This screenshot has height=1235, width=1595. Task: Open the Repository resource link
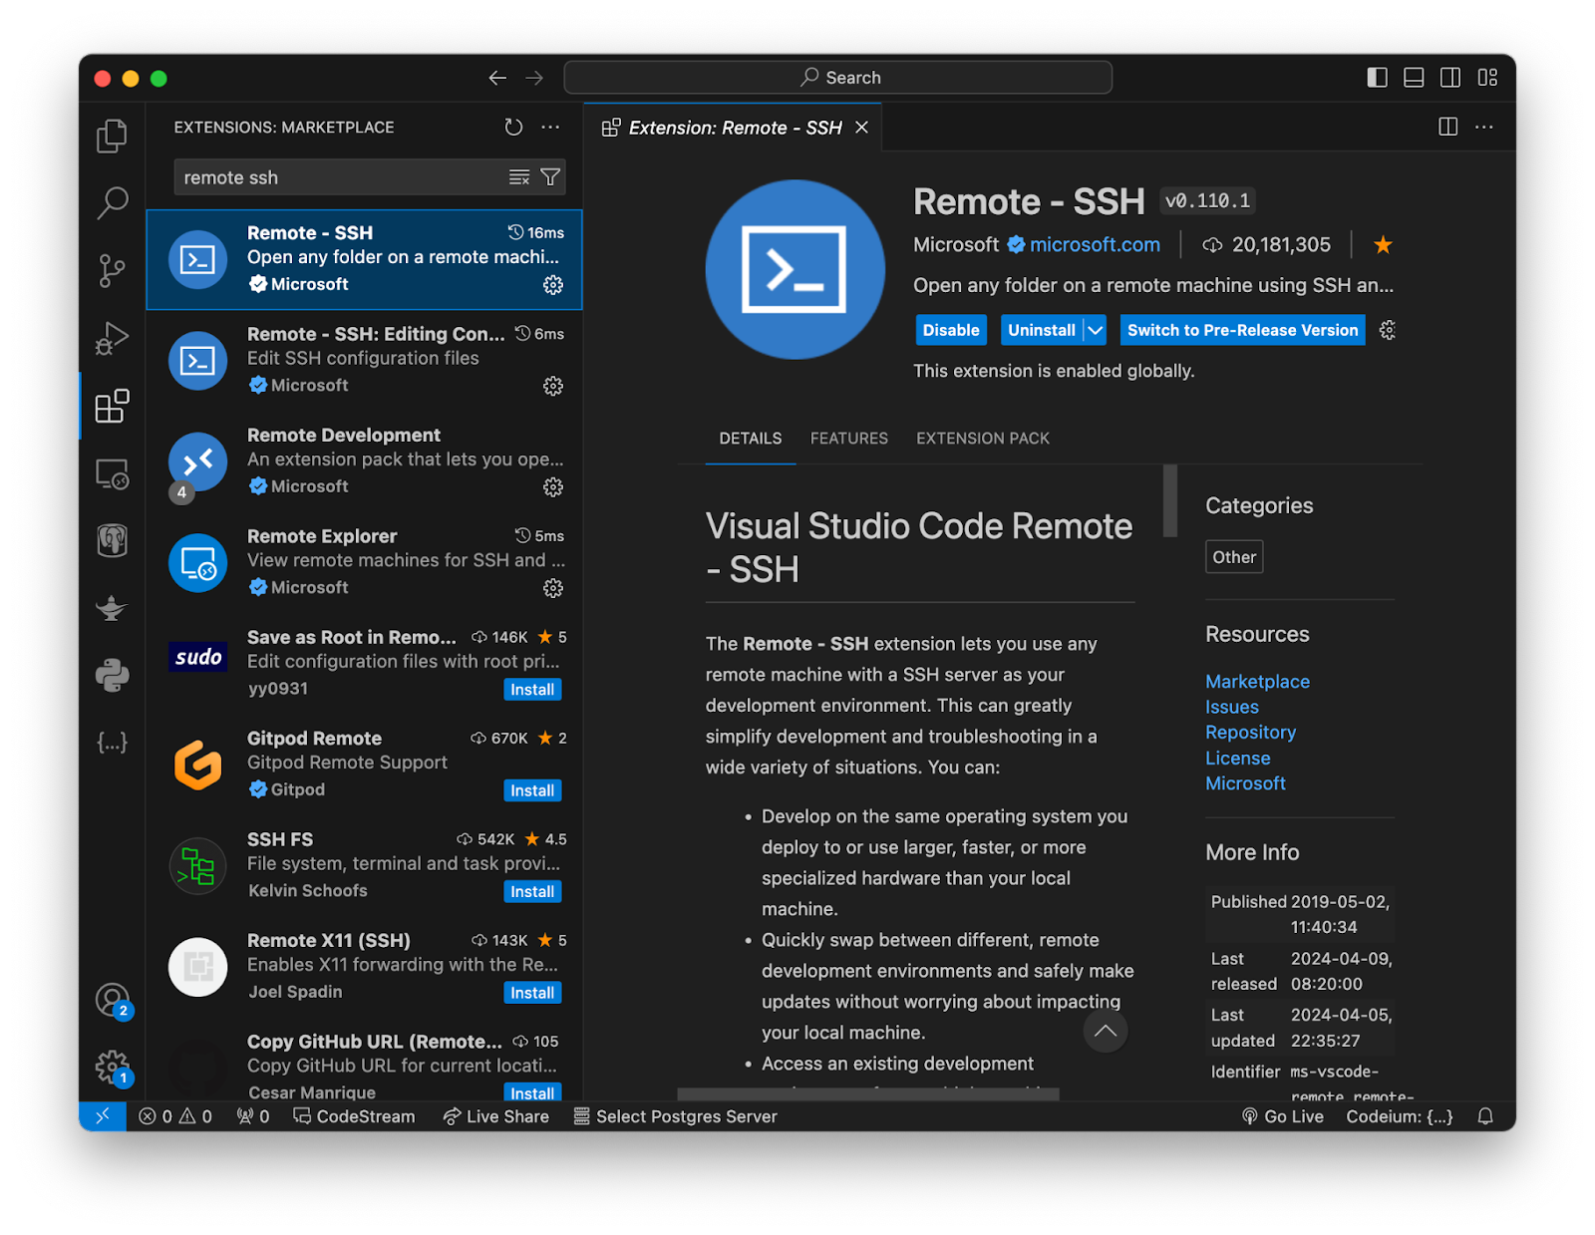point(1250,733)
